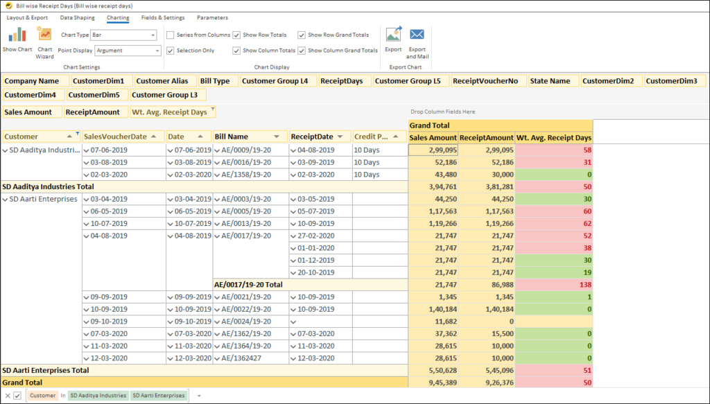Screen dimensions: 710x404
Task: Open the filter bar dropdown arrow
Action: (199, 395)
